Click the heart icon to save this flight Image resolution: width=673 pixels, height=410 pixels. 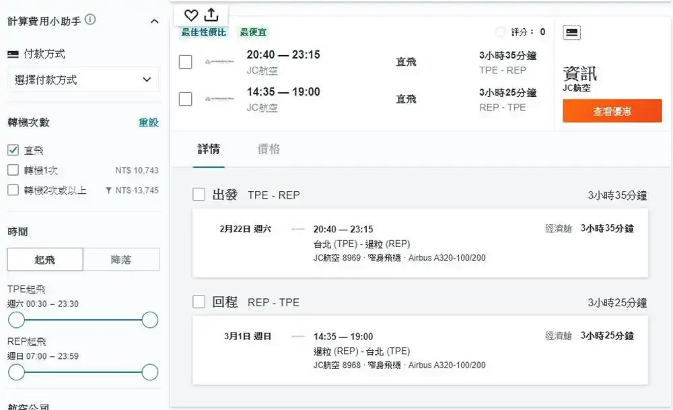click(x=192, y=14)
